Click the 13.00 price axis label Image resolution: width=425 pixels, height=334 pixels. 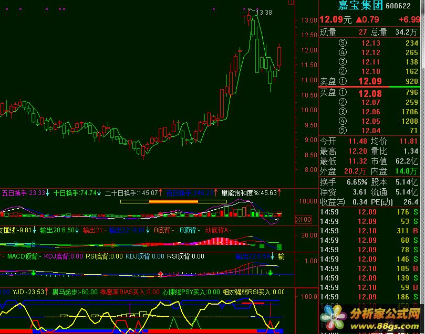[x=309, y=20]
